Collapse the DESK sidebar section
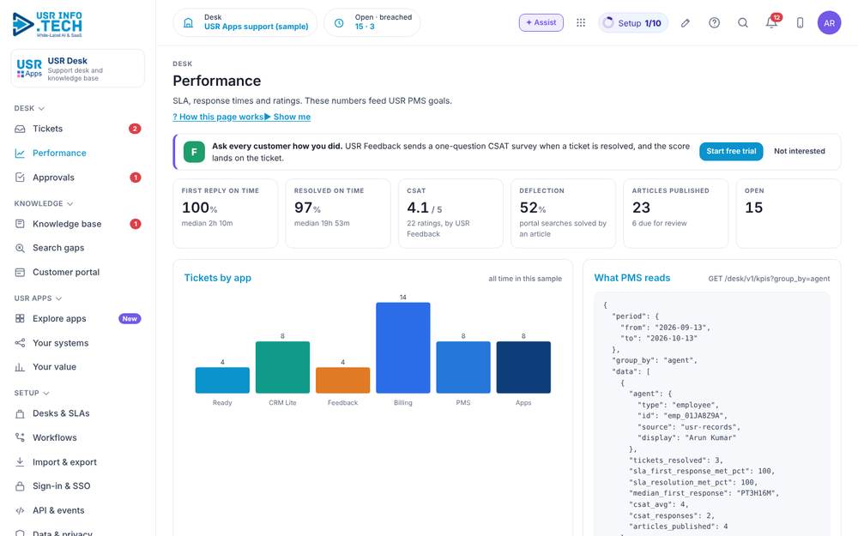Viewport: 858px width, 536px height. [x=29, y=108]
